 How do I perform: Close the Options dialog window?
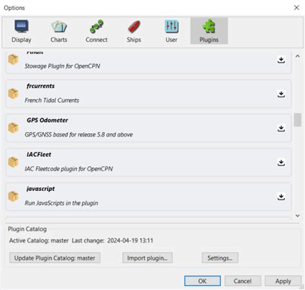coord(297,8)
